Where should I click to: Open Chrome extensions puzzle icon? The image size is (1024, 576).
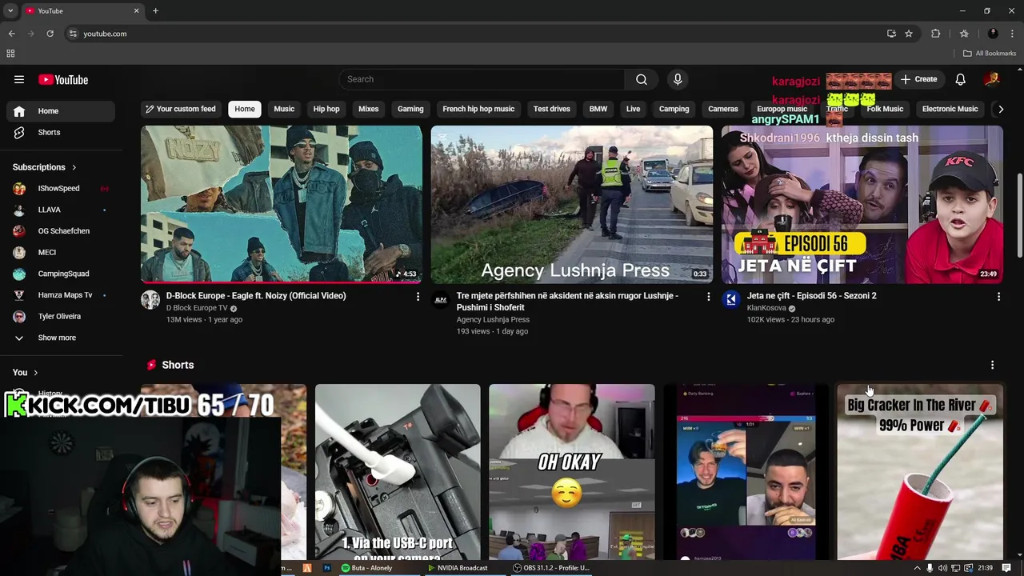pyautogui.click(x=935, y=34)
